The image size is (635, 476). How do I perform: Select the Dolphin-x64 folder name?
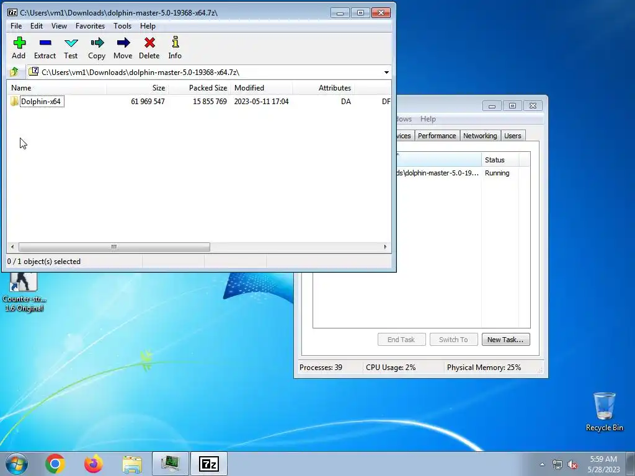point(40,101)
